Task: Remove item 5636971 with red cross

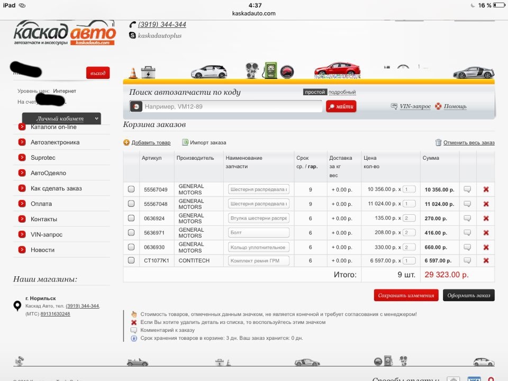Action: (486, 233)
